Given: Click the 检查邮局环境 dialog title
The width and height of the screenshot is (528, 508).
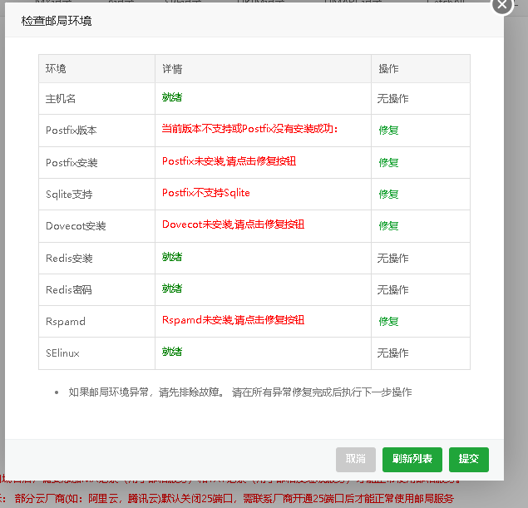Looking at the screenshot, I should pos(57,21).
